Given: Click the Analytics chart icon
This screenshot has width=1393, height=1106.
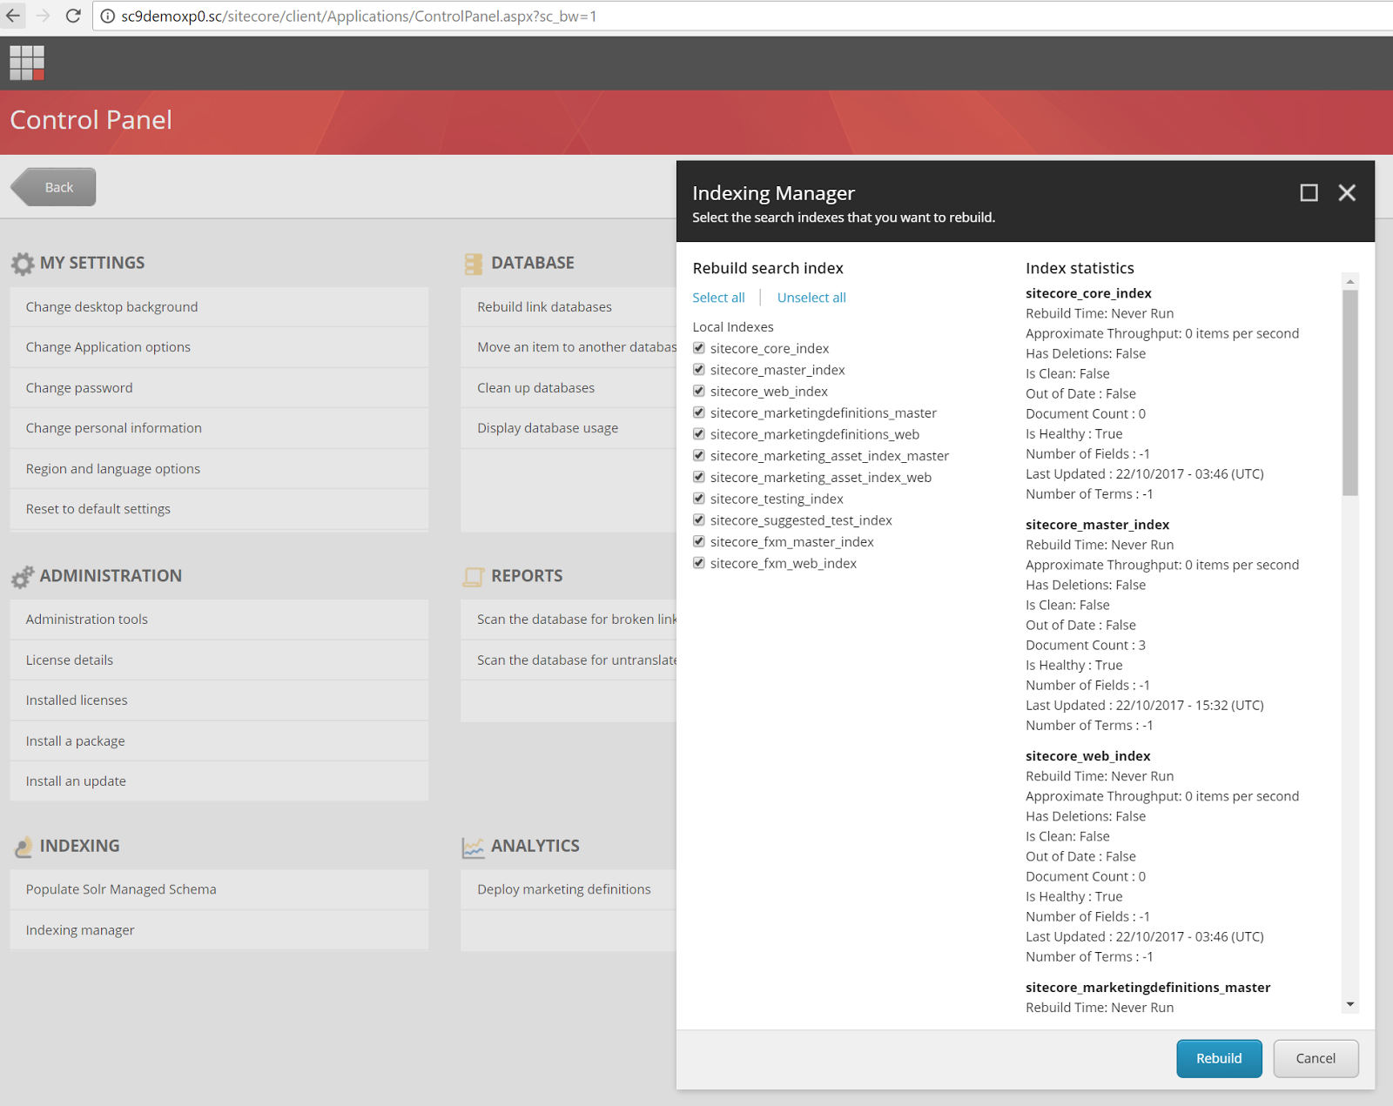Looking at the screenshot, I should [x=474, y=847].
